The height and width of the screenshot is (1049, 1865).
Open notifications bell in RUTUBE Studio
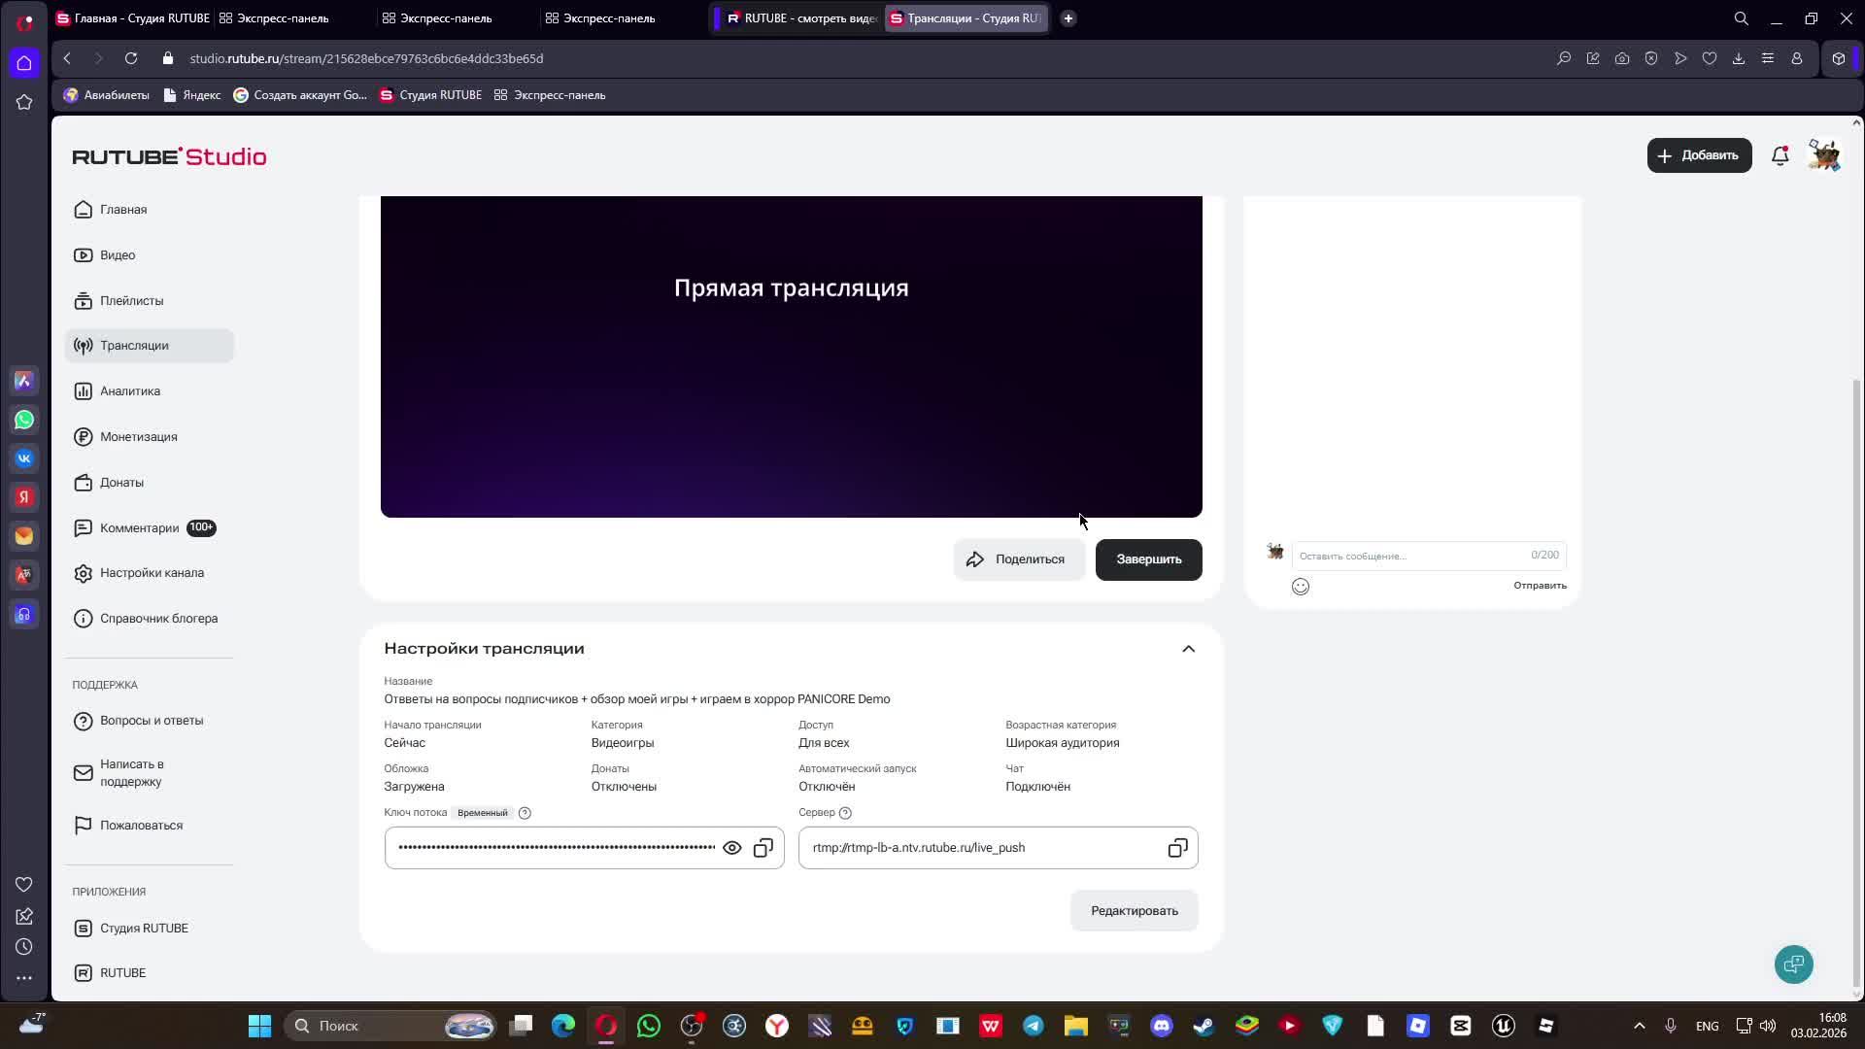point(1780,155)
